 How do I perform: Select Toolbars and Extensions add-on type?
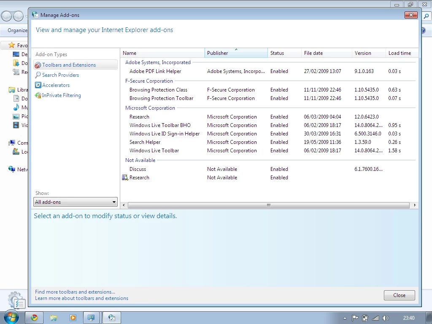point(76,65)
